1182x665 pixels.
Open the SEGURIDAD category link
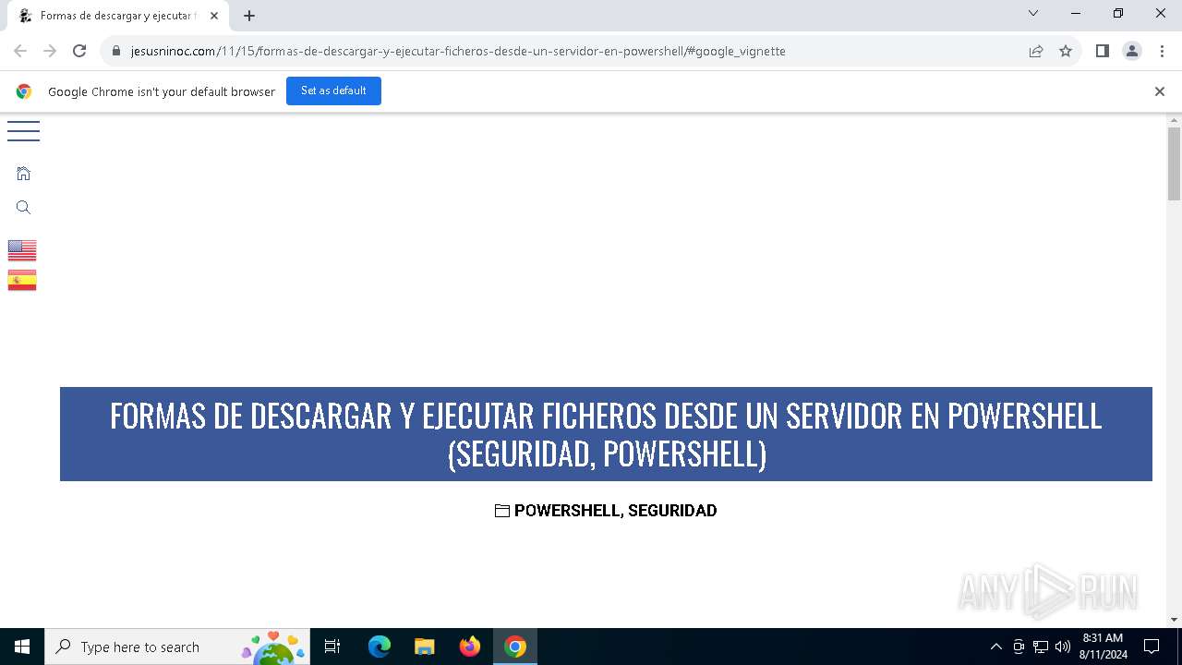tap(672, 511)
